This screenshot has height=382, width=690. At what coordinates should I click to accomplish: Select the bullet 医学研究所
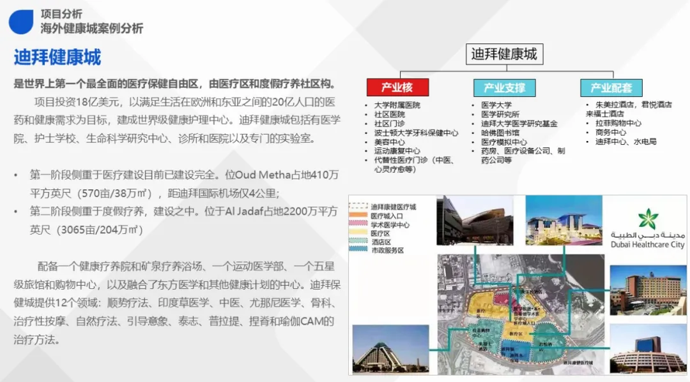pos(500,114)
